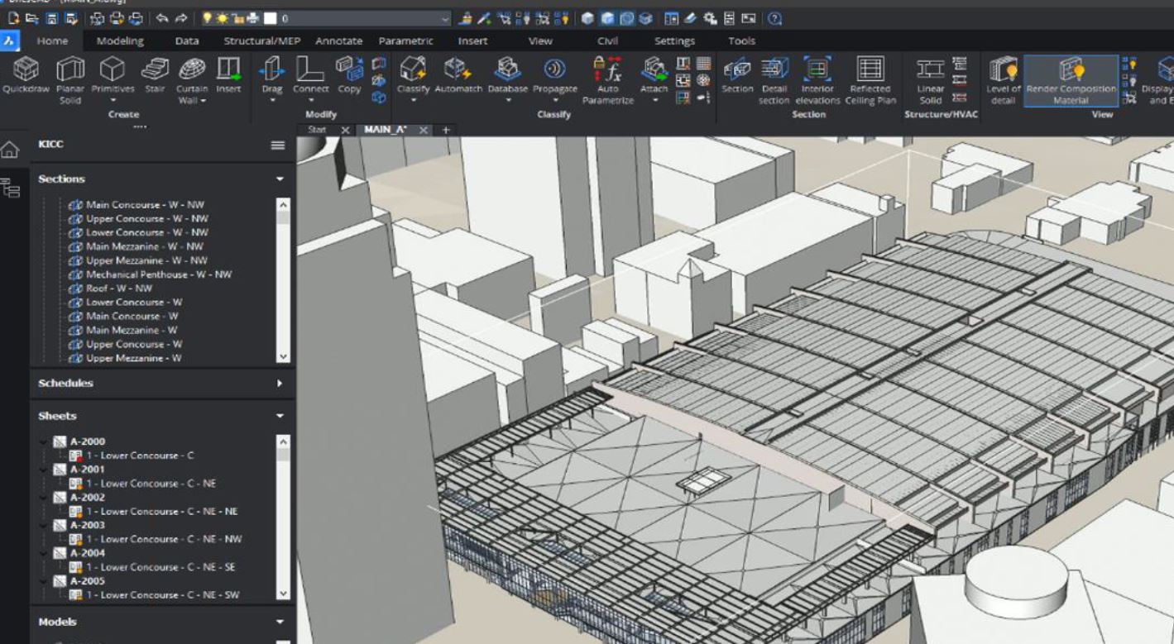The height and width of the screenshot is (644, 1174).
Task: Close the MAIN_A document tab
Action: 423,131
